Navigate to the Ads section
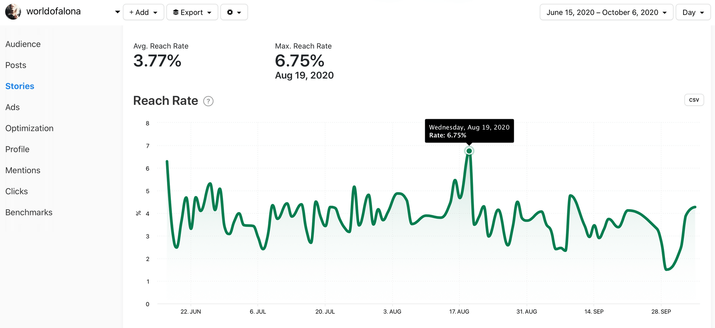 pos(13,107)
